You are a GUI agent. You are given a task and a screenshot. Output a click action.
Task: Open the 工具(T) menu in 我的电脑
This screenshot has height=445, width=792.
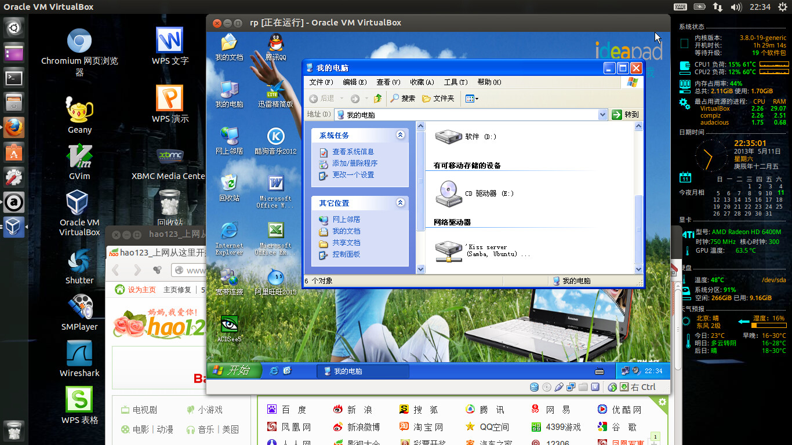456,82
